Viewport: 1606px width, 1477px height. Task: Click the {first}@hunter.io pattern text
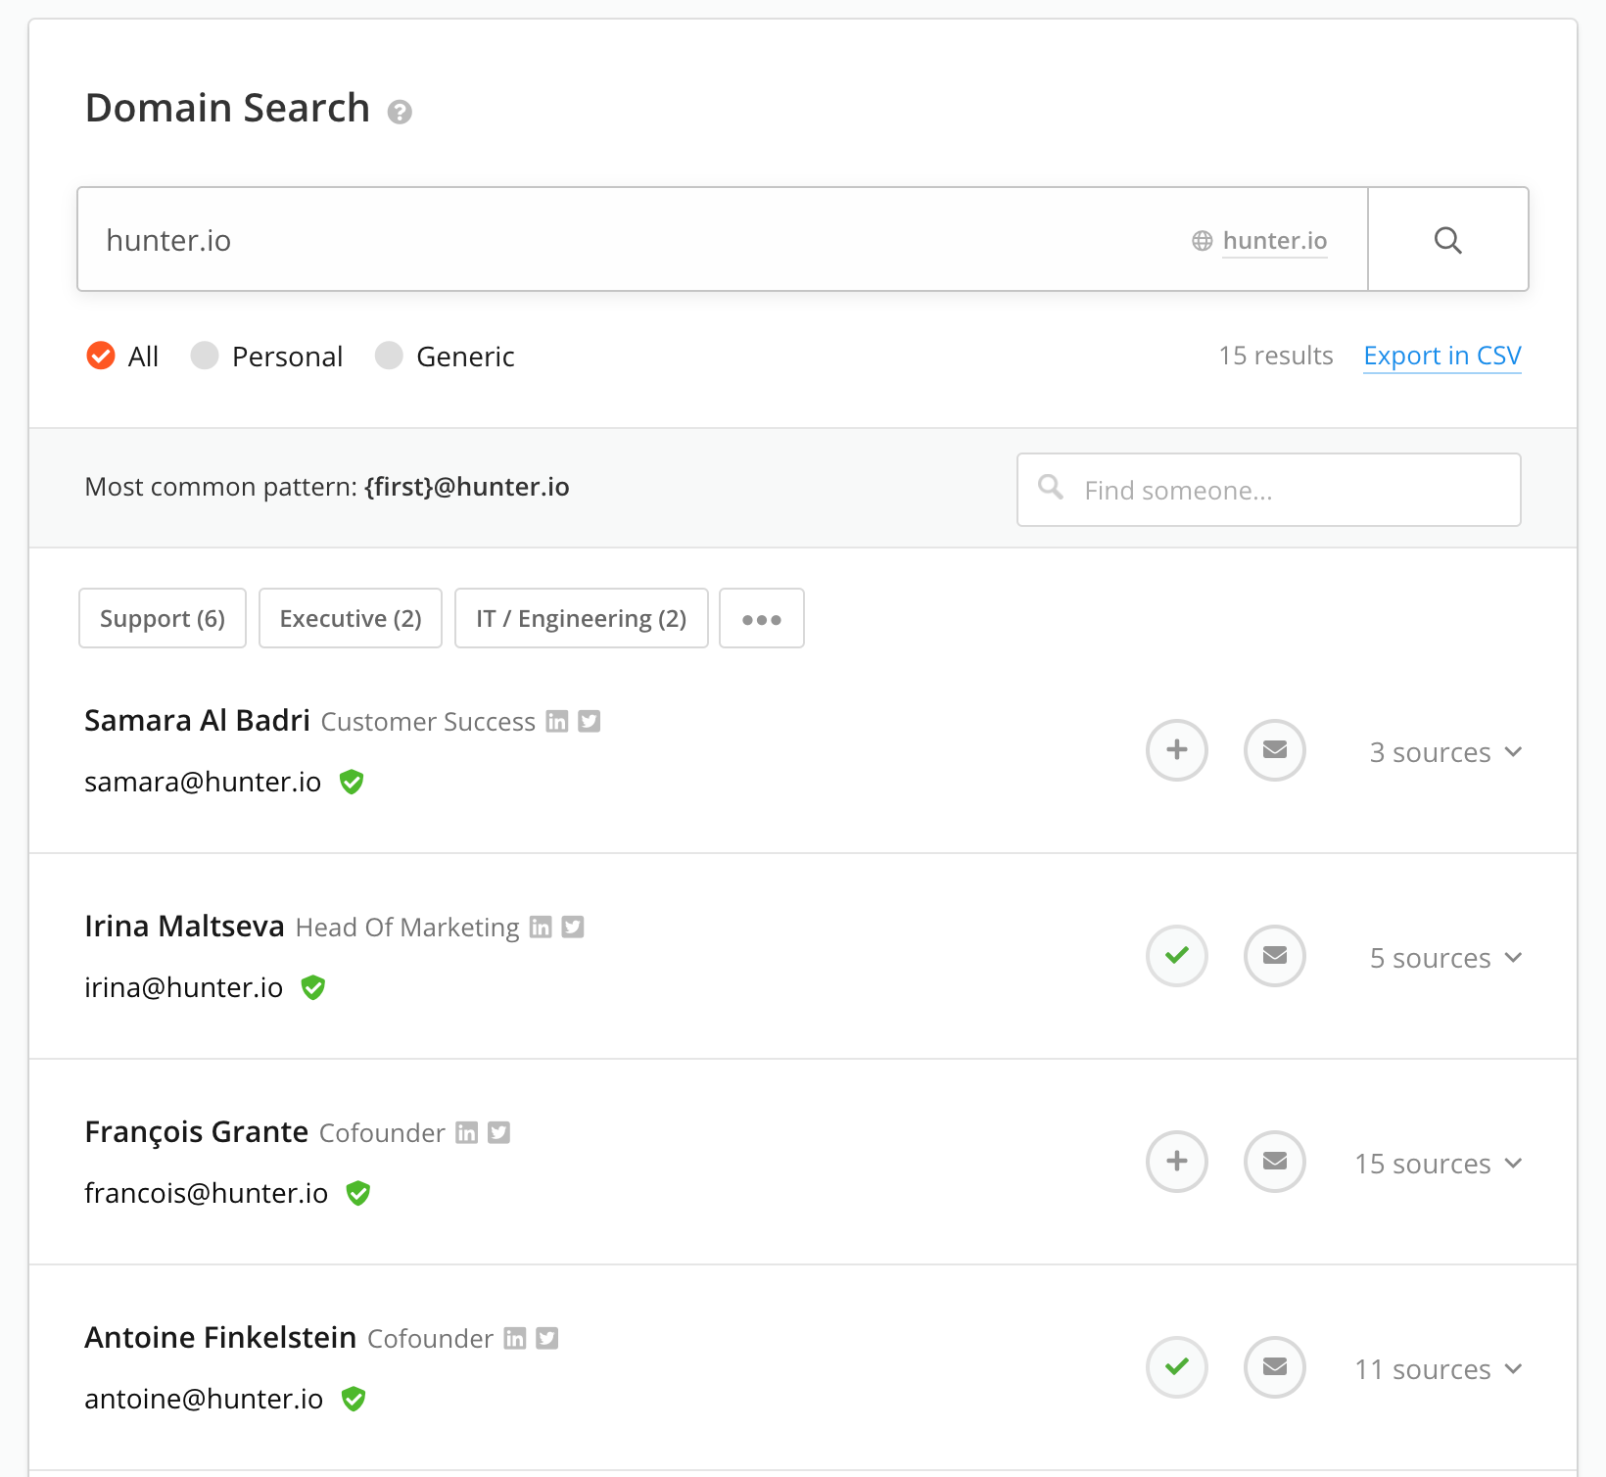click(467, 487)
